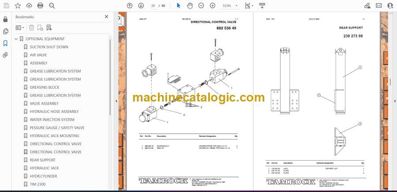397x192 pixels.
Task: Click part number 882 536 49
Action: (x=226, y=28)
